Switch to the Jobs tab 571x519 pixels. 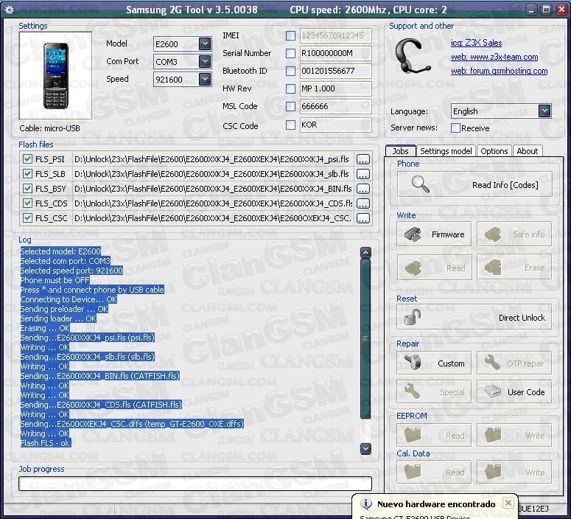pos(401,151)
